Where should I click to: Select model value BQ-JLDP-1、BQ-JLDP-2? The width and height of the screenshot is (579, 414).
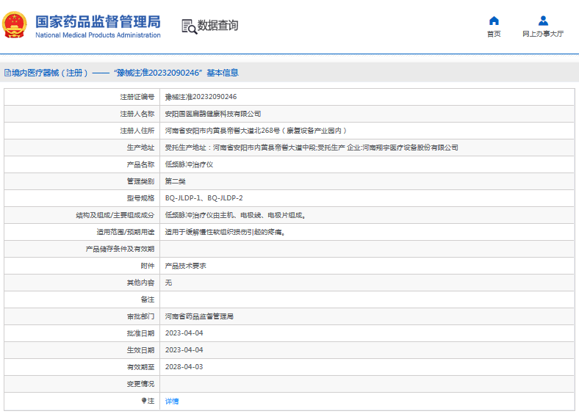204,198
